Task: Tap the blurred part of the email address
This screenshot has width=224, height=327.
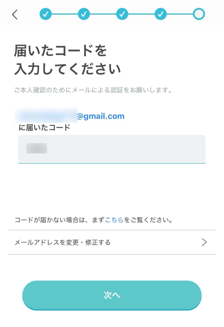Action: pos(46,115)
